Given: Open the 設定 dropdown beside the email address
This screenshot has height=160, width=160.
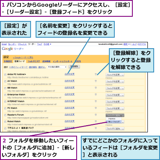Looking at the screenshot, I should tap(126, 44).
